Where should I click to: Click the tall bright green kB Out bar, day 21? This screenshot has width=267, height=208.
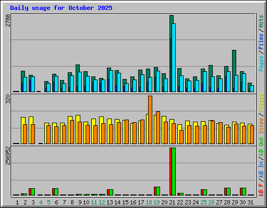[x=174, y=172]
